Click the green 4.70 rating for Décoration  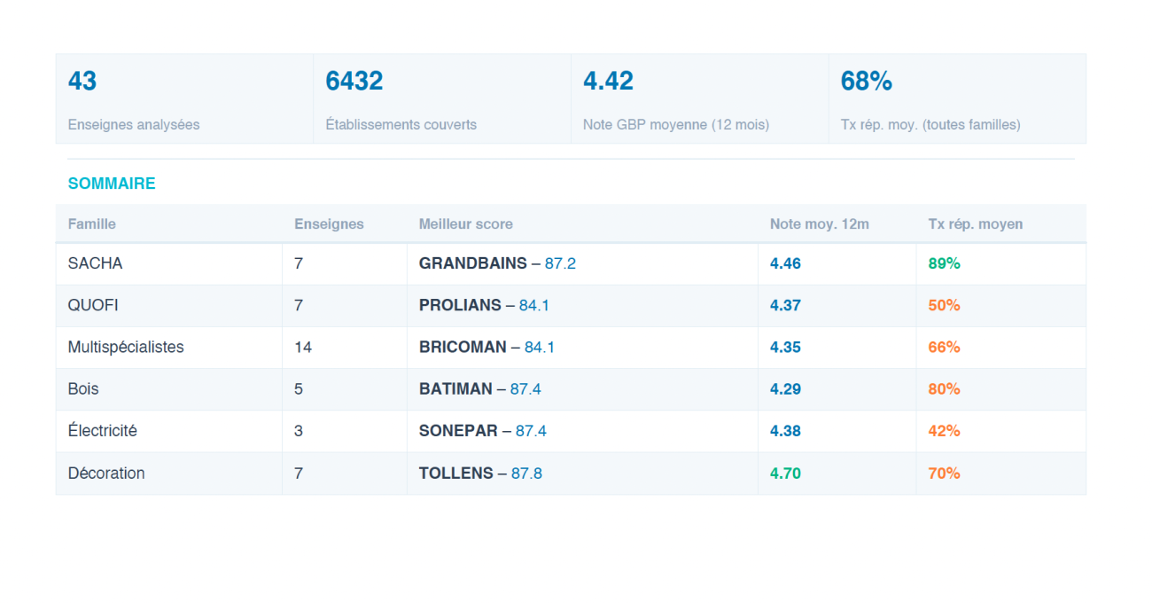point(785,474)
